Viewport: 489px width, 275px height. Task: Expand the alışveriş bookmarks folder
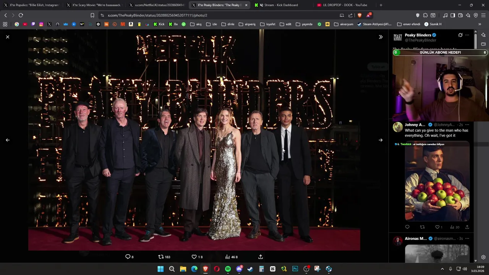click(247, 24)
